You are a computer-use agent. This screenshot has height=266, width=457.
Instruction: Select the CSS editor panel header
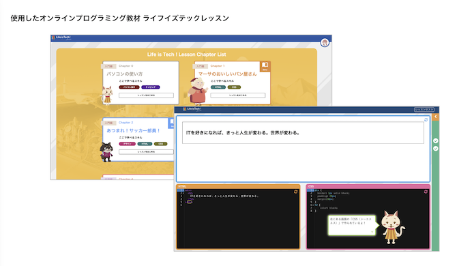click(x=368, y=186)
